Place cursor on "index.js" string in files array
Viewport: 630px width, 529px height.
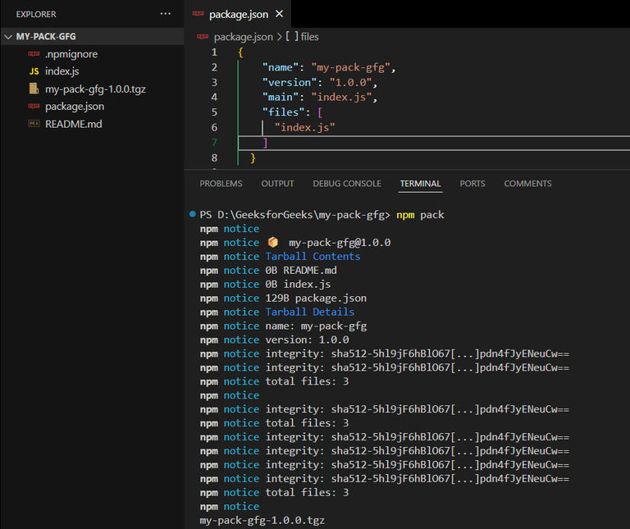(x=305, y=128)
